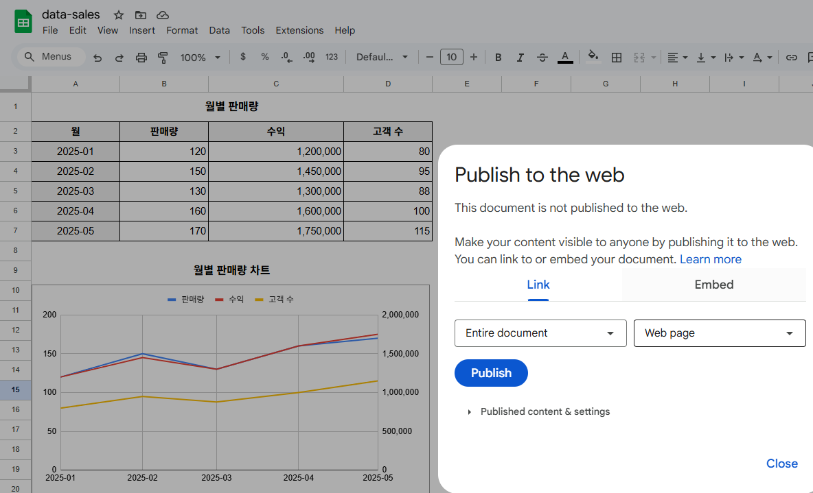Viewport: 813px width, 493px height.
Task: Toggle strikethrough formatting
Action: (x=542, y=58)
